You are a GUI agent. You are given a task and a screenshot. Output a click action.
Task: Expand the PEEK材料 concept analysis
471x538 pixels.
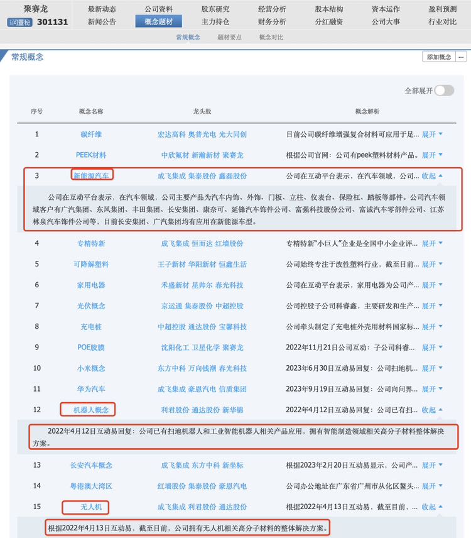tap(432, 155)
